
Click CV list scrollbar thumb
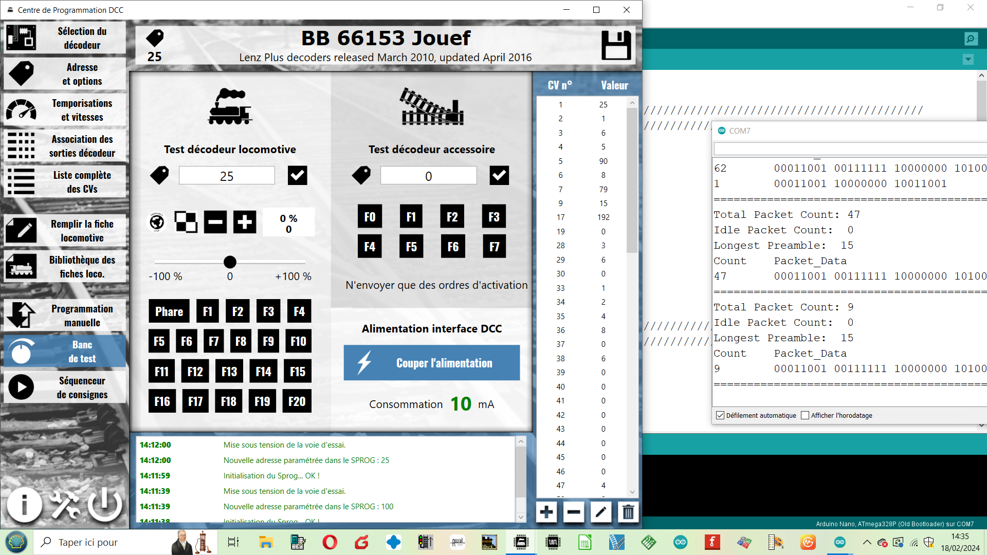click(x=632, y=180)
